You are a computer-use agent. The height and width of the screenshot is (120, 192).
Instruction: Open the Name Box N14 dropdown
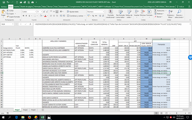click(13, 24)
